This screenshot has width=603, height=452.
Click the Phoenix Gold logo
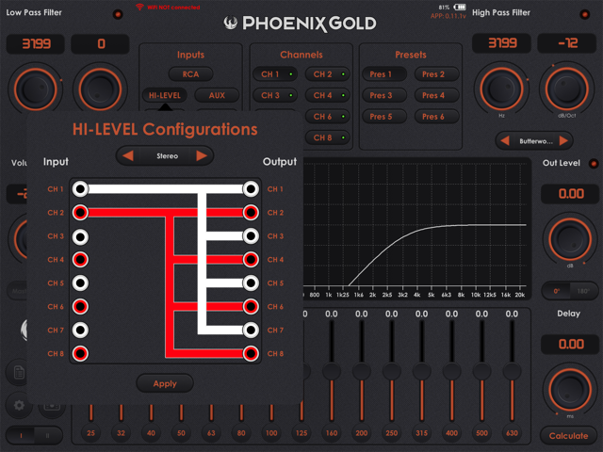300,24
